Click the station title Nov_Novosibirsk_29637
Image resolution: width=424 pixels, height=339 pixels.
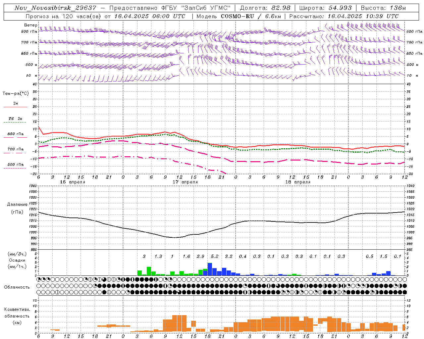point(55,8)
